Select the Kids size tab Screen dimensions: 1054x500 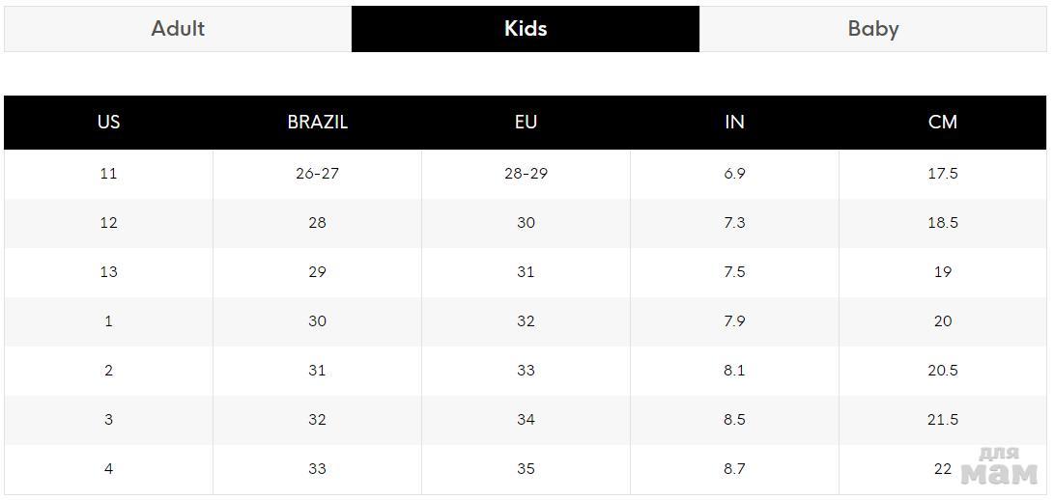coord(526,29)
